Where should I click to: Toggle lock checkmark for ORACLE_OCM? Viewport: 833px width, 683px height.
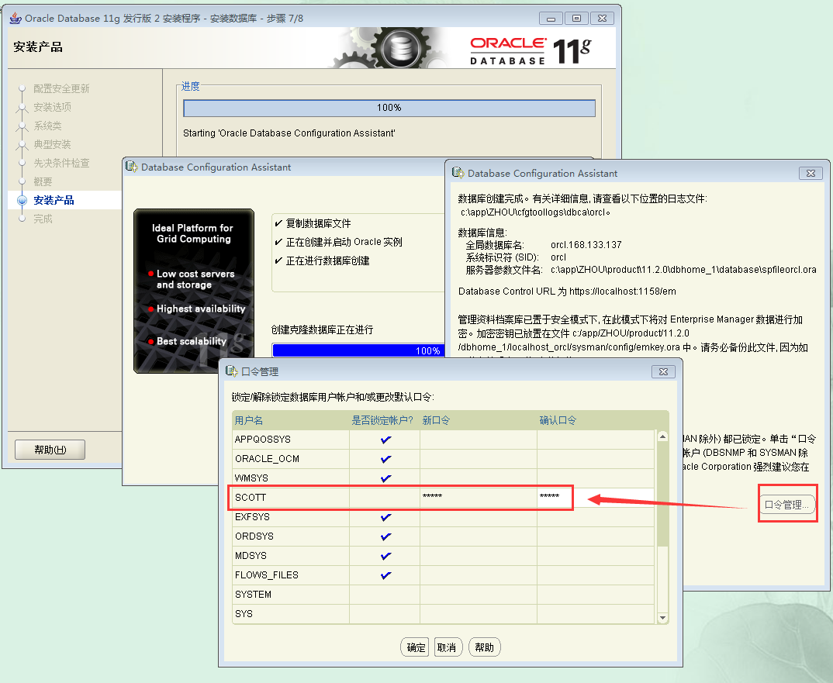click(385, 459)
